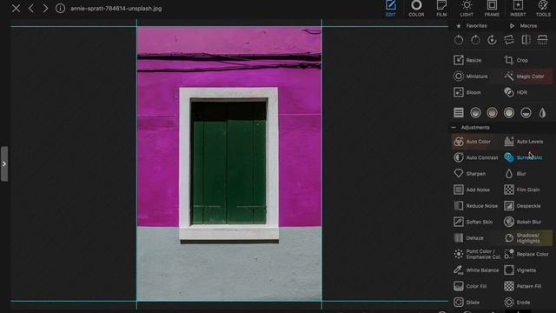Screen dimensions: 556x313
Task: Apply the Bloom effect
Action: pyautogui.click(x=467, y=92)
